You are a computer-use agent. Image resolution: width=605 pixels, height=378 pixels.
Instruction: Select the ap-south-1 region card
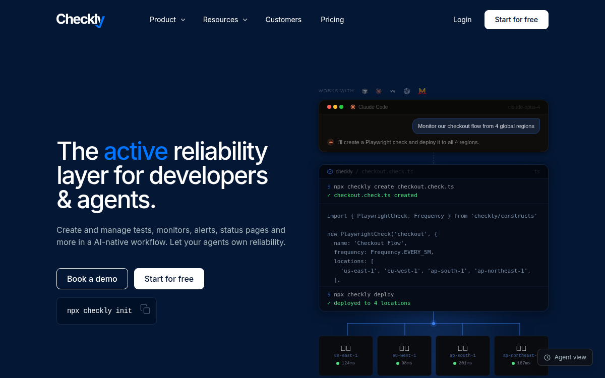coord(463,356)
